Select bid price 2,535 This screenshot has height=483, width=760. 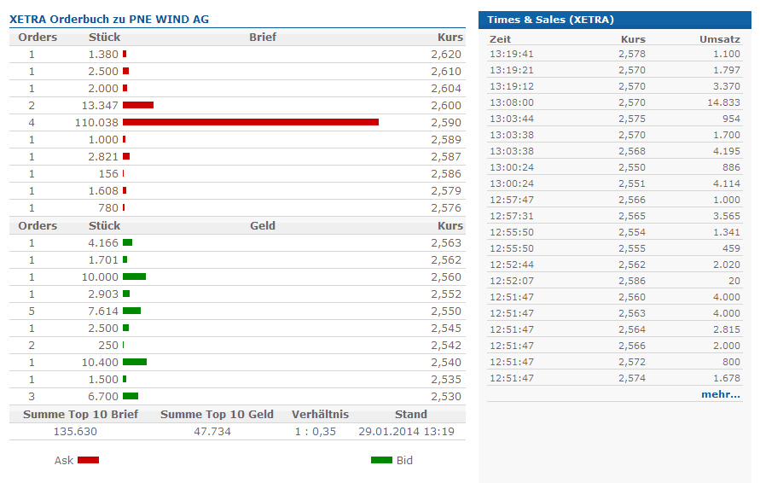click(x=446, y=379)
